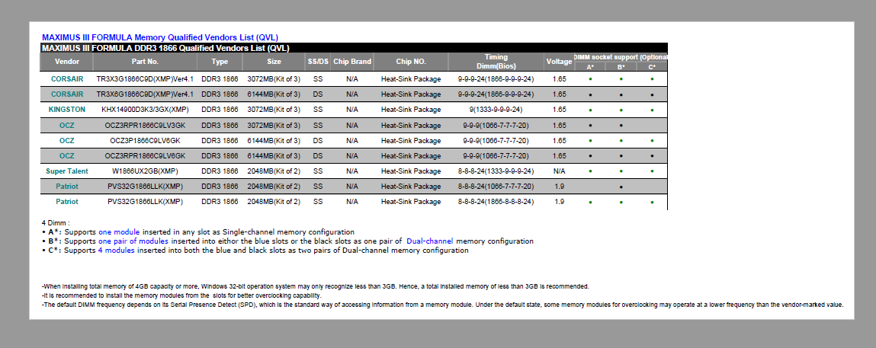Click part number TR3X3G1866C9D(XMP)Ver4.1

[145, 79]
